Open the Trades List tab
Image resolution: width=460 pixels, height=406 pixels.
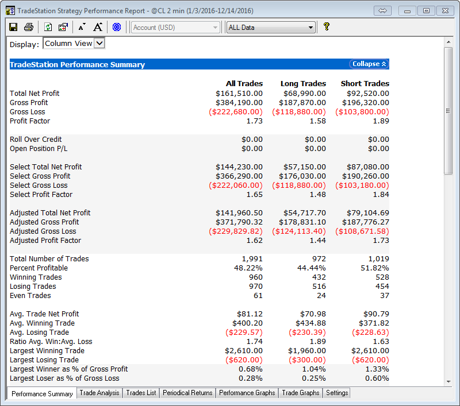141,393
